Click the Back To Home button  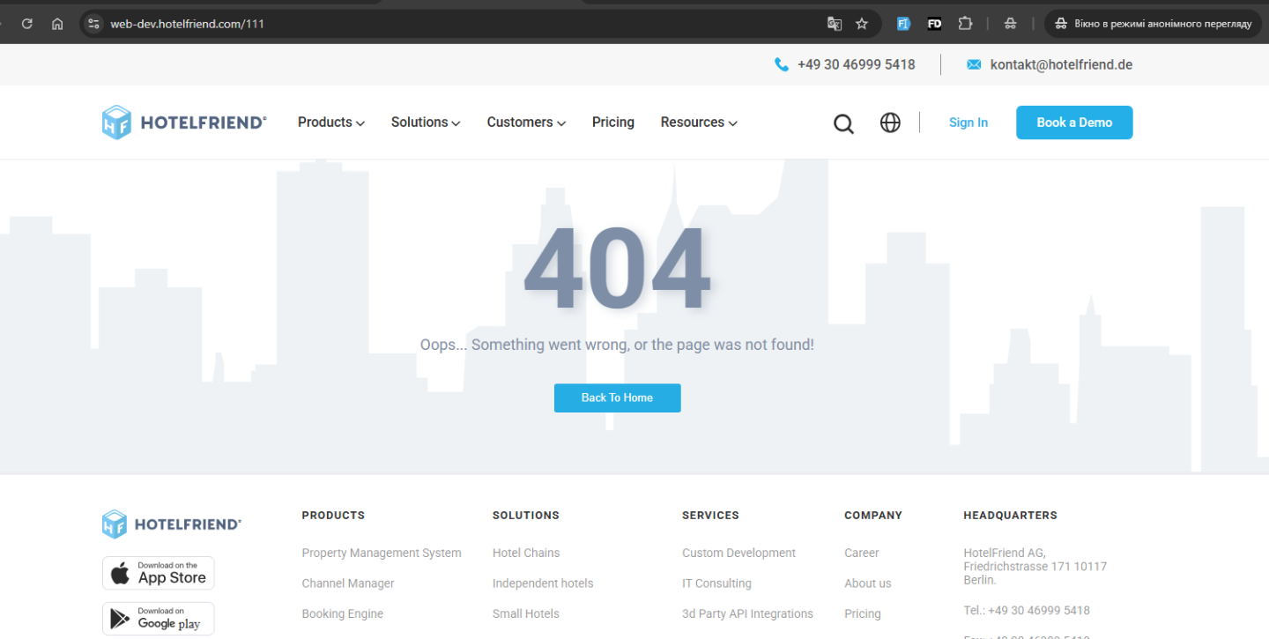tap(617, 398)
